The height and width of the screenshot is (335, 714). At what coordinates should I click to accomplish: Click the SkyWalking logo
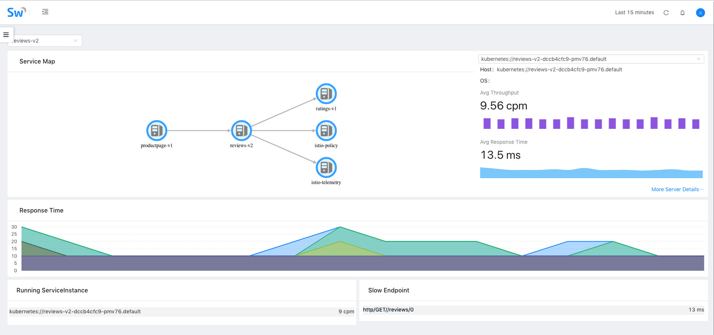16,12
